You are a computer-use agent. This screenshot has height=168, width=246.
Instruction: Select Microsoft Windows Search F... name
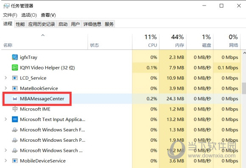(x=53, y=129)
